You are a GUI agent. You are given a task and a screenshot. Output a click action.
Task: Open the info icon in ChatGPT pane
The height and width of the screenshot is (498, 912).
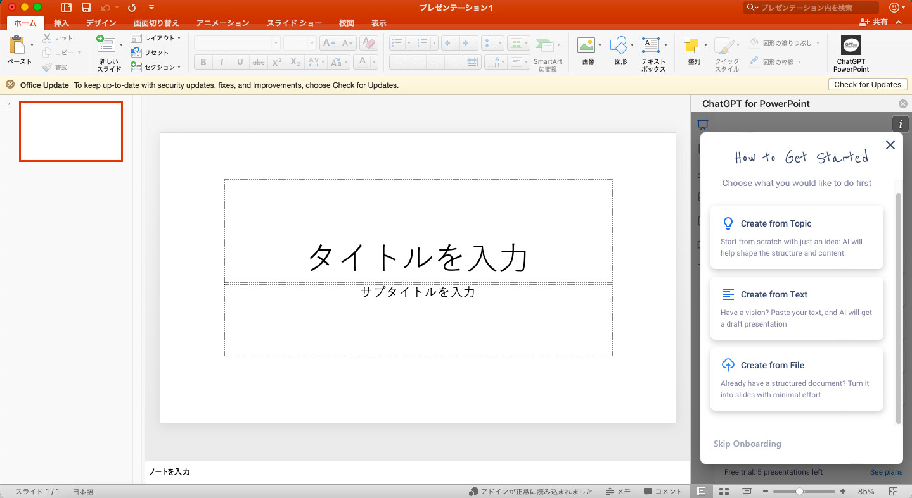coord(900,124)
